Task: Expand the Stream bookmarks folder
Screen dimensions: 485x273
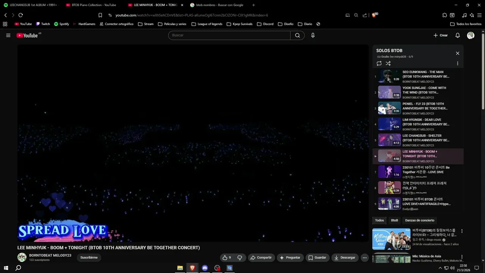Action: [x=146, y=24]
